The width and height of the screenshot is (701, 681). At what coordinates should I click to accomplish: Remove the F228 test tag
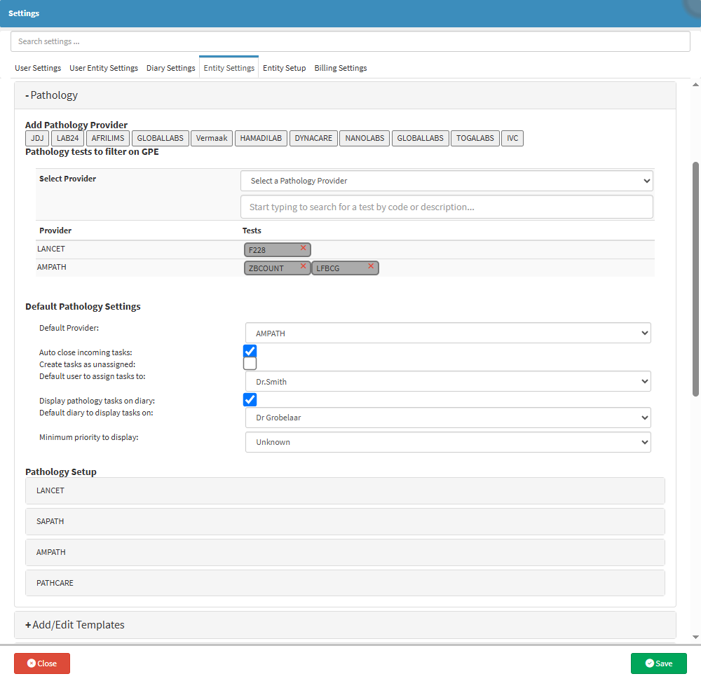click(303, 248)
